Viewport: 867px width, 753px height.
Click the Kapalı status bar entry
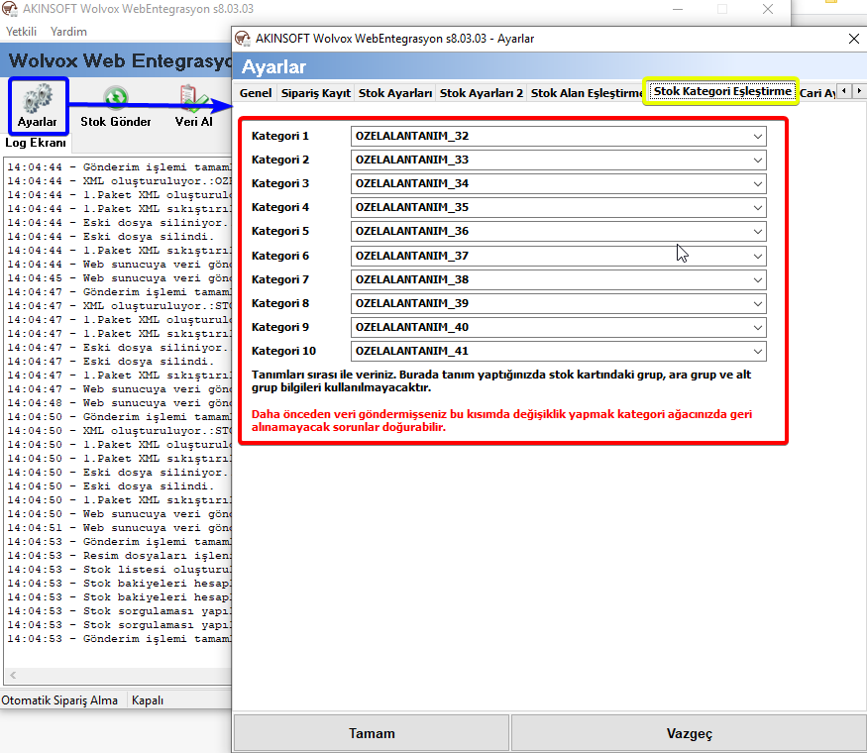pyautogui.click(x=148, y=700)
